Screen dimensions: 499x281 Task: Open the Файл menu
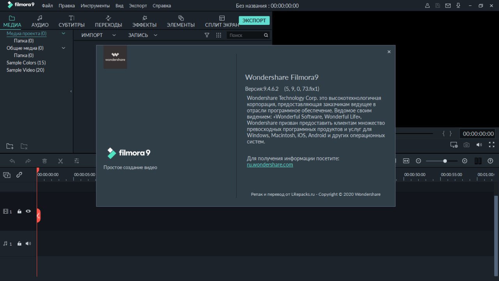coord(47,6)
